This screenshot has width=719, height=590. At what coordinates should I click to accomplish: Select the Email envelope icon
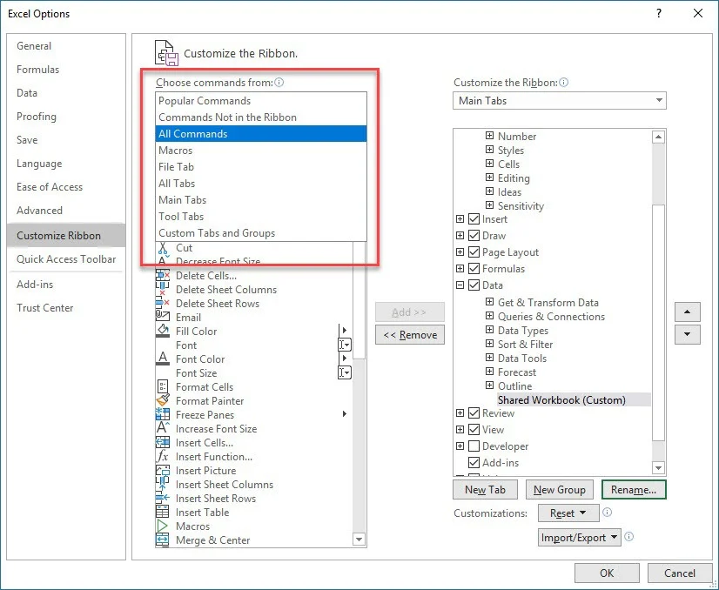click(x=163, y=318)
